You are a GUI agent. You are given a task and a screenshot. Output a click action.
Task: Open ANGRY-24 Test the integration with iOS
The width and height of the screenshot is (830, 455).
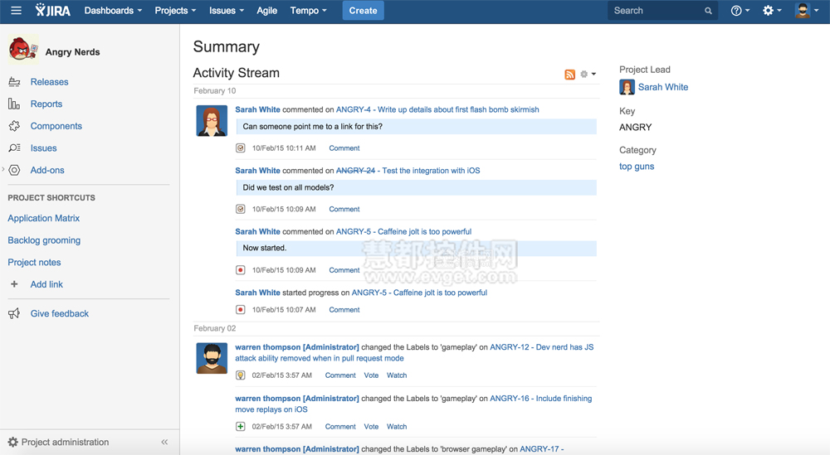click(x=408, y=171)
